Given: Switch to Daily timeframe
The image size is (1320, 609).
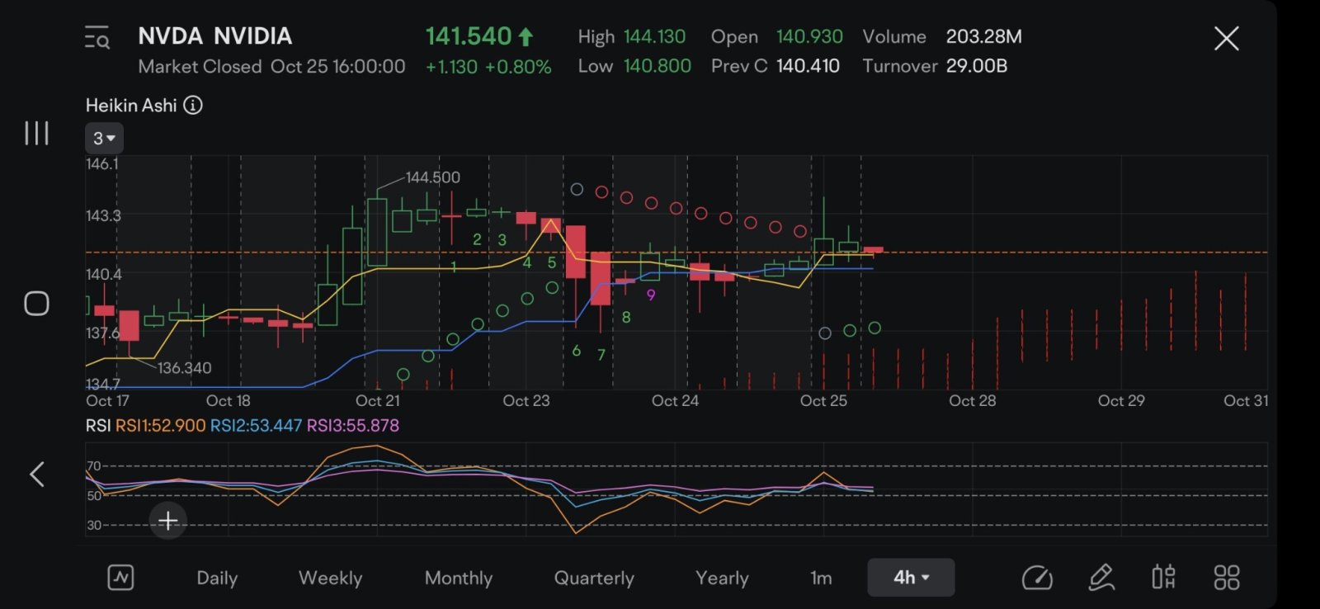Looking at the screenshot, I should 217,578.
